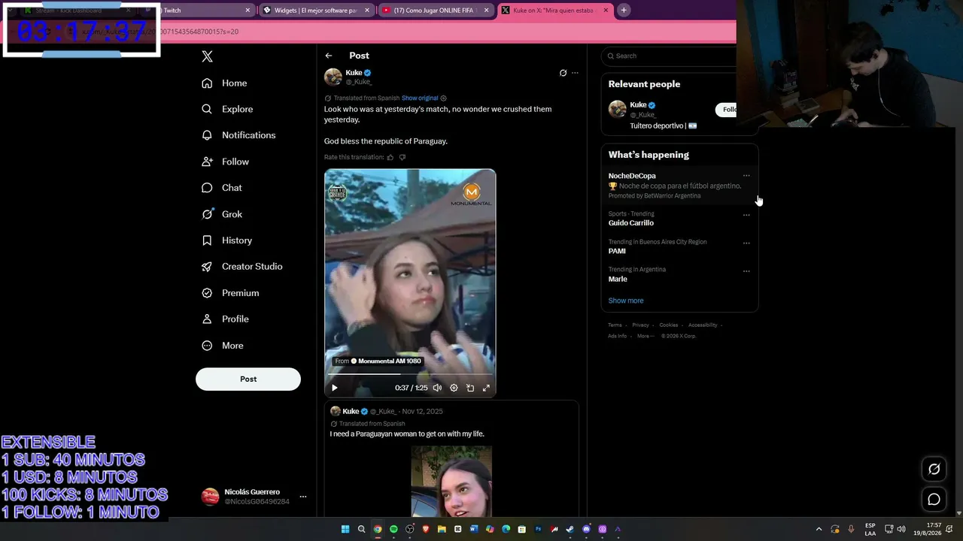Click the Grok icon on Kuke's post
963x541 pixels.
pyautogui.click(x=563, y=73)
